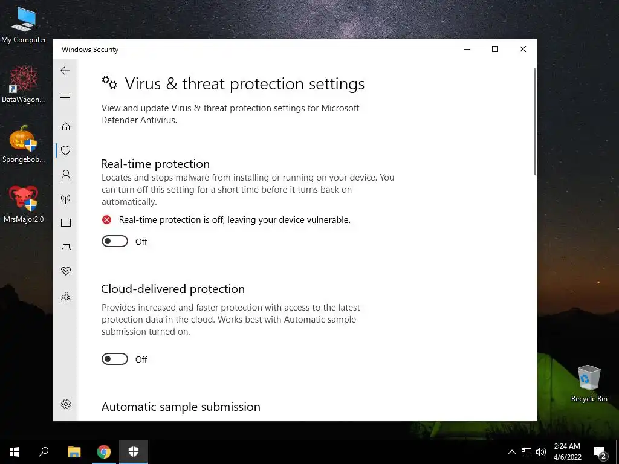
Task: Open the notification center in taskbar
Action: 600,452
